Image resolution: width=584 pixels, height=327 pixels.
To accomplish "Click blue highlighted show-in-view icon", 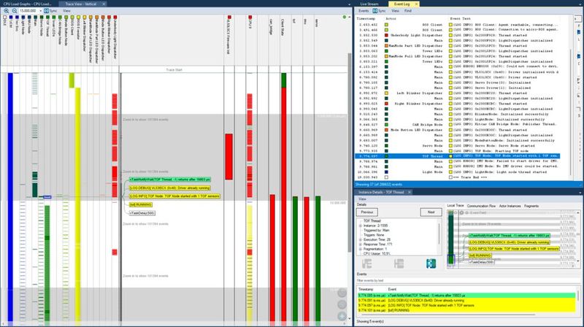I will [x=431, y=263].
